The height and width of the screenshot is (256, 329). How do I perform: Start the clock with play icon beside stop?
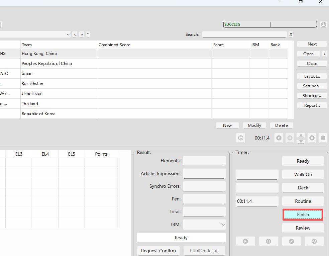point(279,138)
